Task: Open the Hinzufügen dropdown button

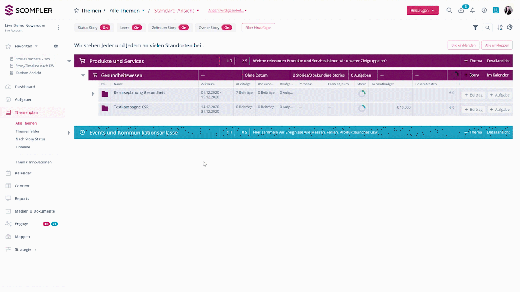Action: [422, 11]
